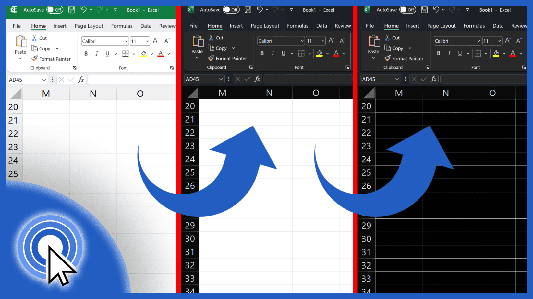The image size is (533, 299).
Task: Click Cut in dark gray window
Action: (216, 38)
